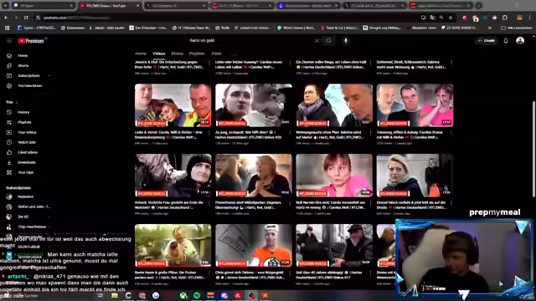The width and height of the screenshot is (536, 301).
Task: Open the Einmal falsch verliebt thumbnail
Action: tap(415, 176)
